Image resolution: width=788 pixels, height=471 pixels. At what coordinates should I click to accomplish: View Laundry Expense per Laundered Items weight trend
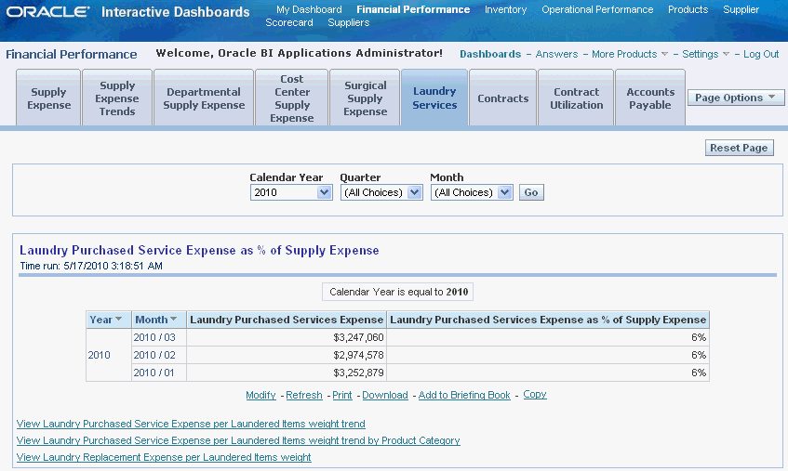(191, 424)
